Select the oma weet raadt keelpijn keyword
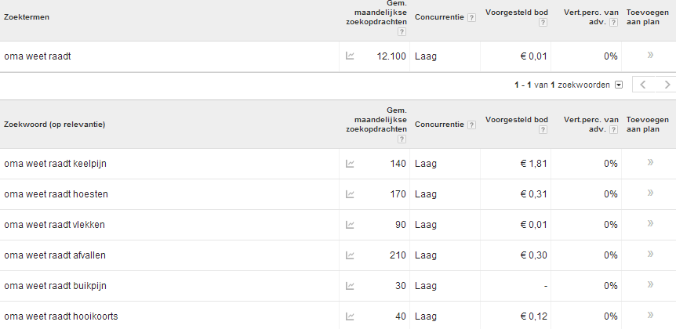The width and height of the screenshot is (676, 329). 55,164
